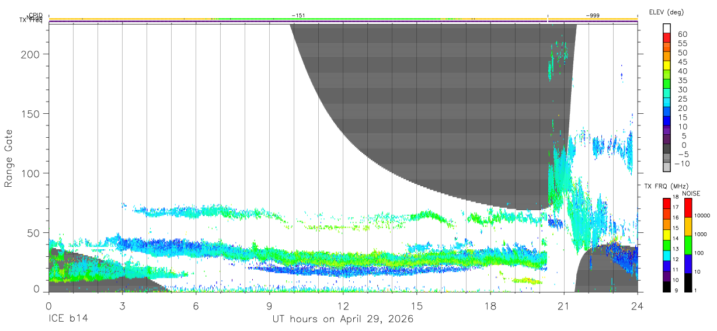The image size is (717, 331).
Task: Click the 'UT hours on April 29, 2026' axis title
Action: (x=343, y=319)
